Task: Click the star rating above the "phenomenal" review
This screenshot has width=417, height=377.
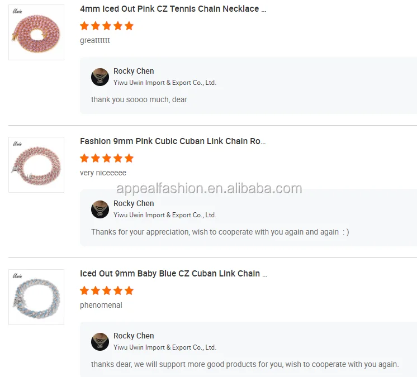Action: (x=107, y=290)
